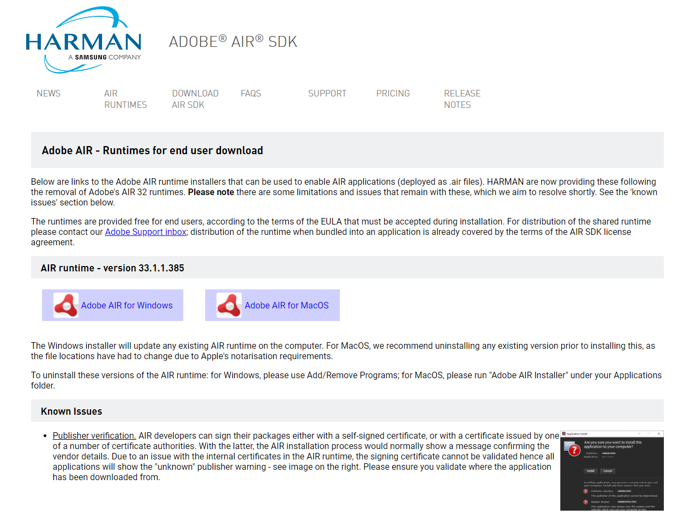Open the NEWS navigation item
Viewport: 683px width, 521px height.
[x=49, y=94]
